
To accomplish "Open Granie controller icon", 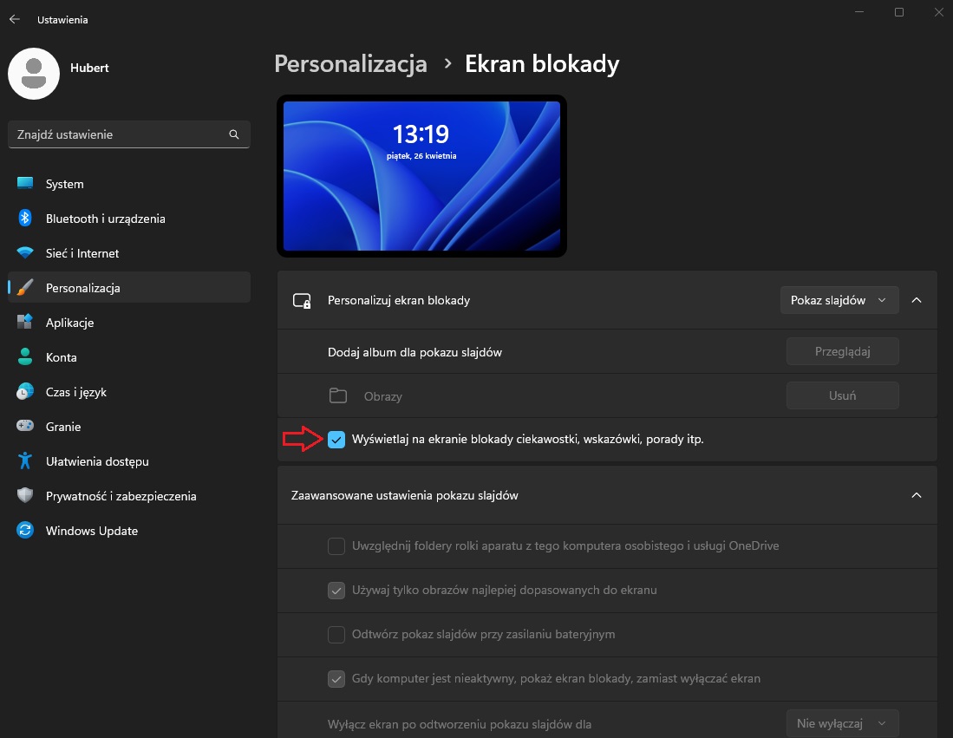I will [x=25, y=427].
